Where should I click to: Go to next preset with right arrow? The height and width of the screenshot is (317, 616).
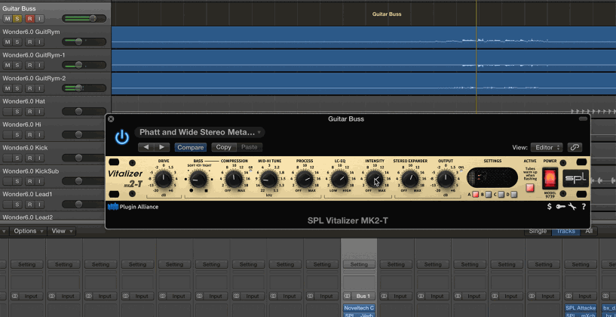[161, 147]
